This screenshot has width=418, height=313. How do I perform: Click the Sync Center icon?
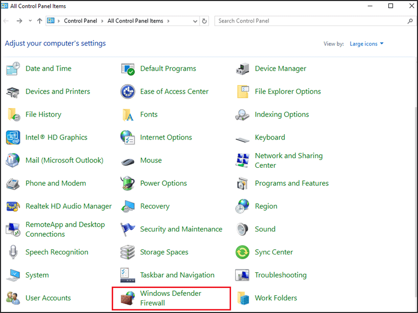[x=242, y=252]
